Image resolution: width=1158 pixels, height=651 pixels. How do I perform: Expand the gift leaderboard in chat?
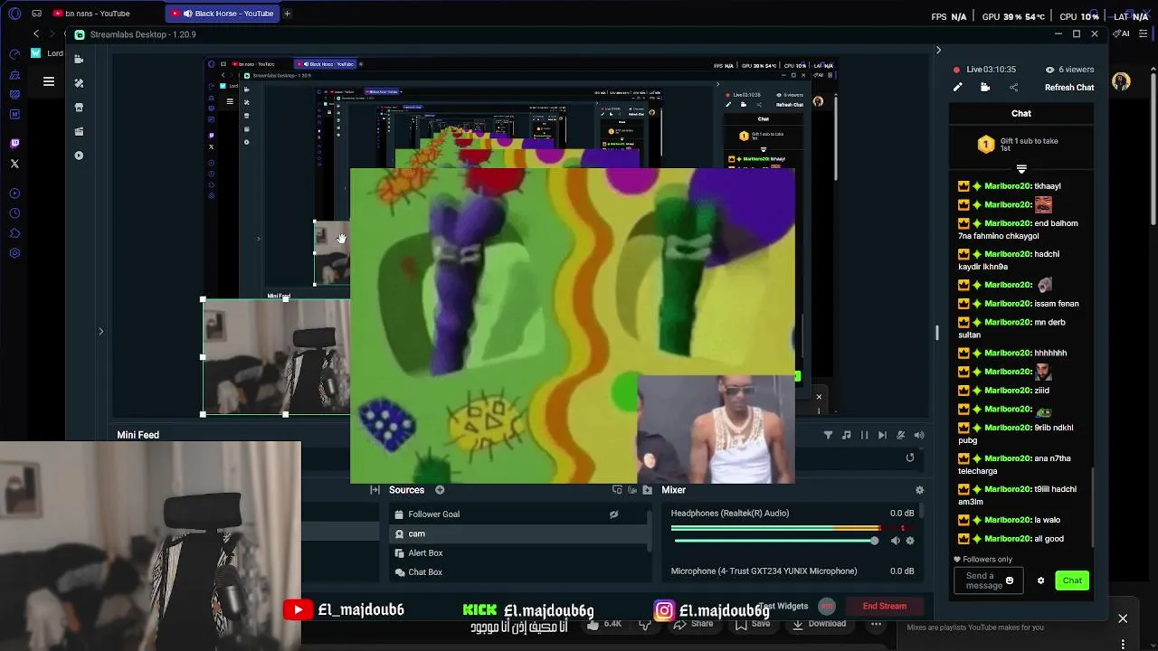coord(1021,169)
